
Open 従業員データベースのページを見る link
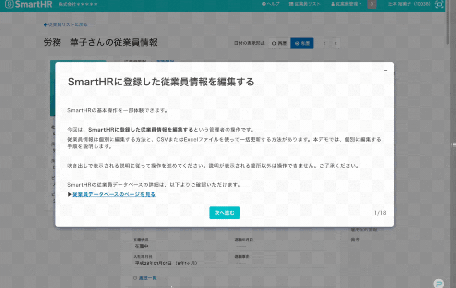114,194
